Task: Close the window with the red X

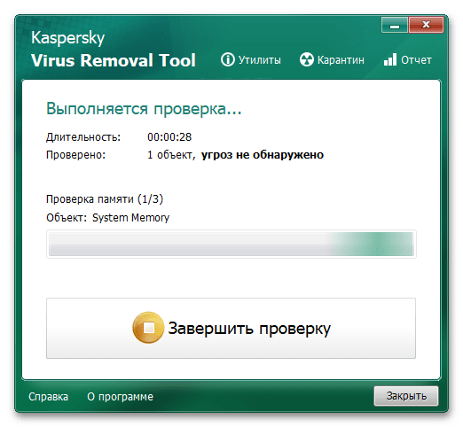Action: pos(426,25)
